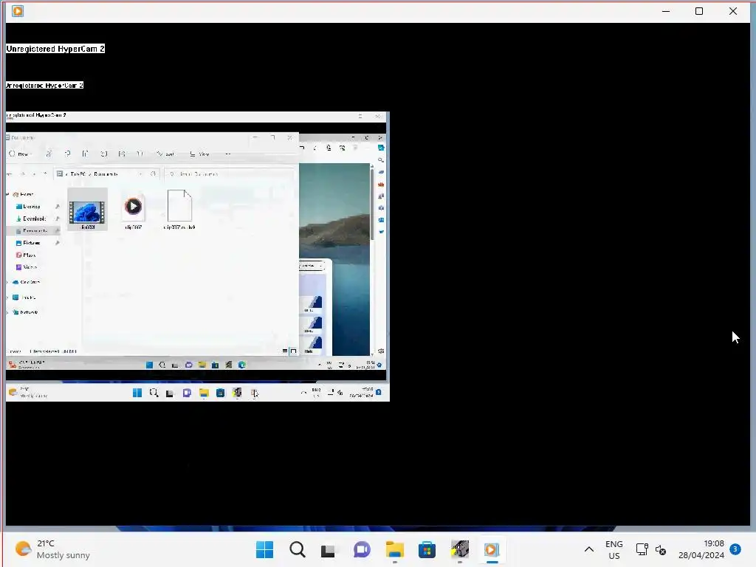
Task: Click the muted volume tray icon
Action: (661, 549)
